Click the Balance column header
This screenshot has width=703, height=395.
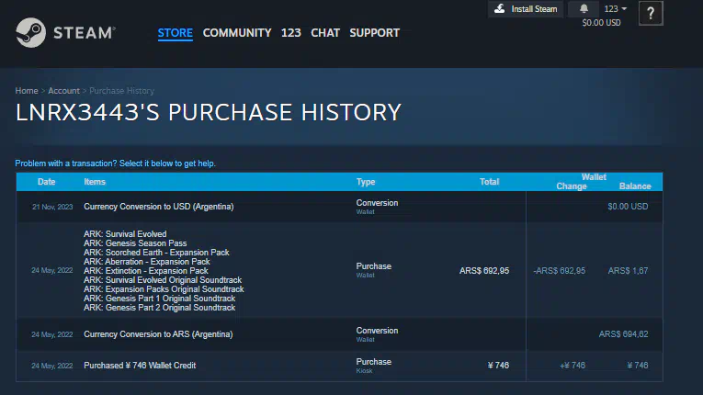[635, 186]
